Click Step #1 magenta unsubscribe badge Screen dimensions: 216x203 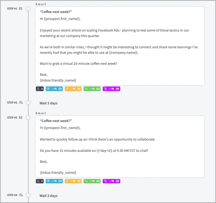click(111, 89)
